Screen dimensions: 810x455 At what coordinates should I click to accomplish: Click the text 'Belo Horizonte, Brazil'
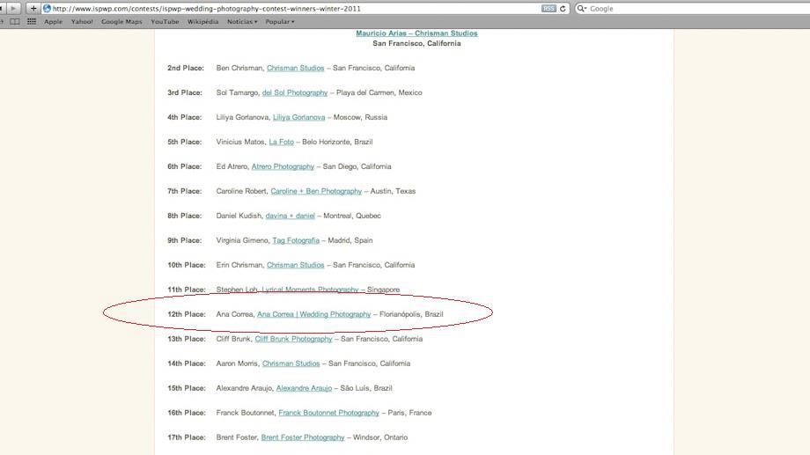(x=337, y=142)
